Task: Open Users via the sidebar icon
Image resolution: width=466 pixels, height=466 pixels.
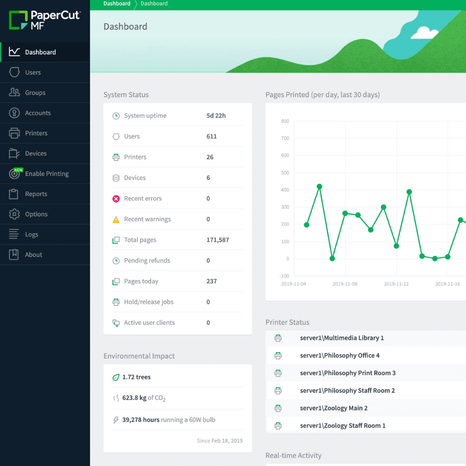Action: (15, 72)
